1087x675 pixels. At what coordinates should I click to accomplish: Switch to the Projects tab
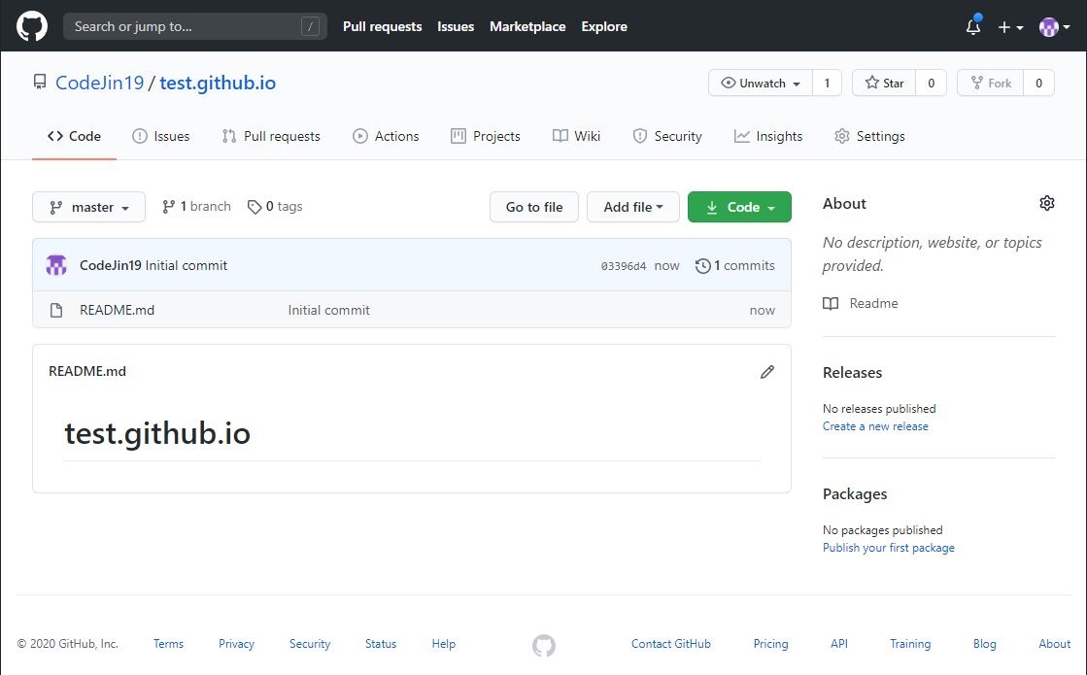486,137
